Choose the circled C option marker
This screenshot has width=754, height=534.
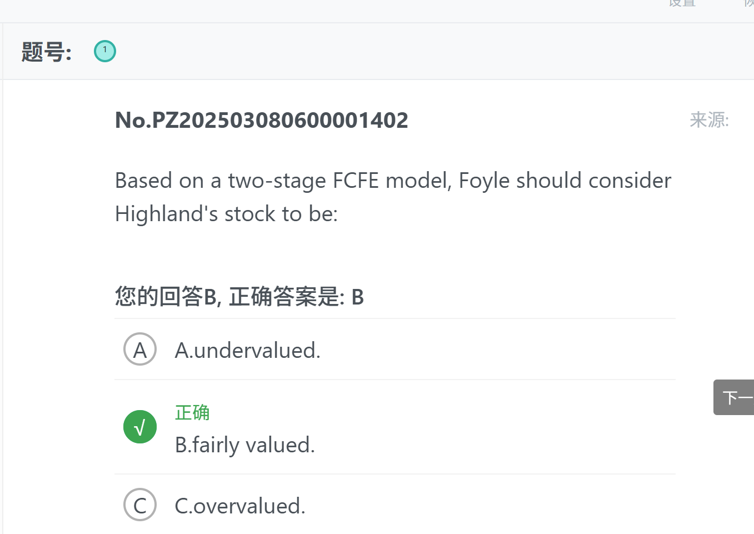tap(140, 505)
